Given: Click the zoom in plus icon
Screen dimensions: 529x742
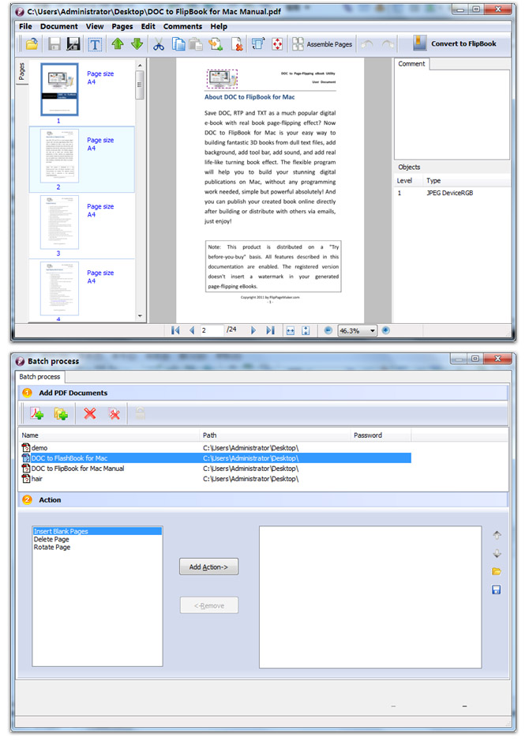Looking at the screenshot, I should point(386,330).
